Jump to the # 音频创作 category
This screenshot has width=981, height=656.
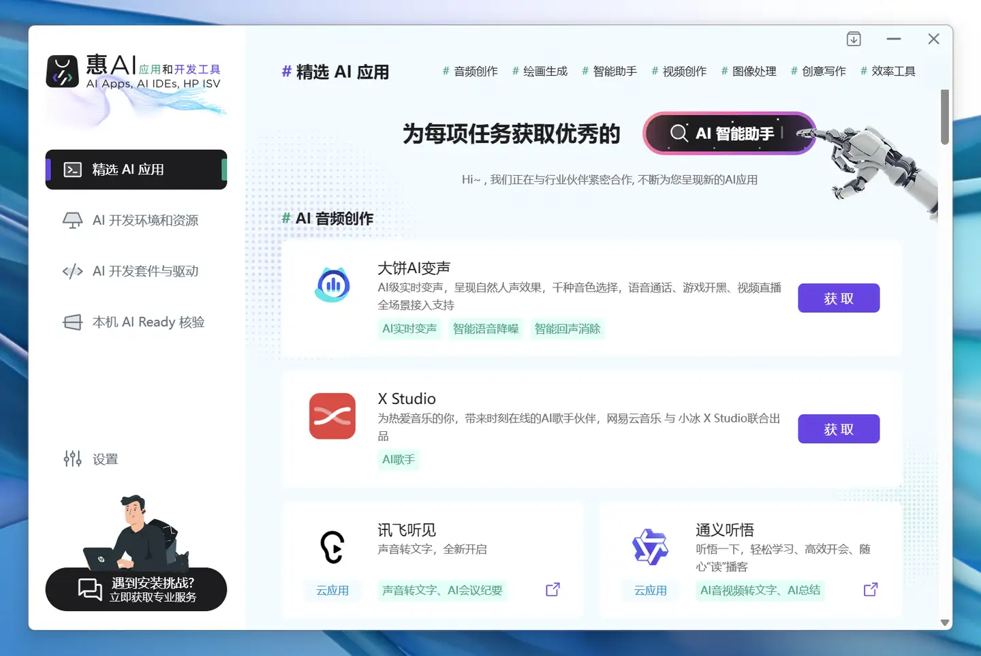[470, 71]
